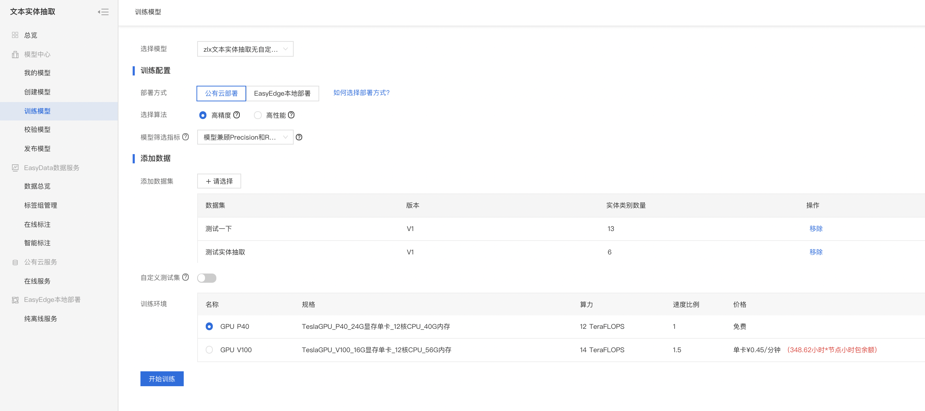Image resolution: width=925 pixels, height=411 pixels.
Task: Open the 选择模型 dropdown
Action: coord(245,49)
